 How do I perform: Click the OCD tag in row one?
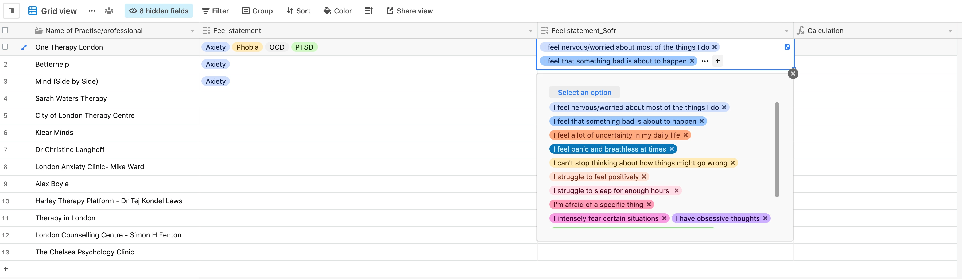point(277,47)
